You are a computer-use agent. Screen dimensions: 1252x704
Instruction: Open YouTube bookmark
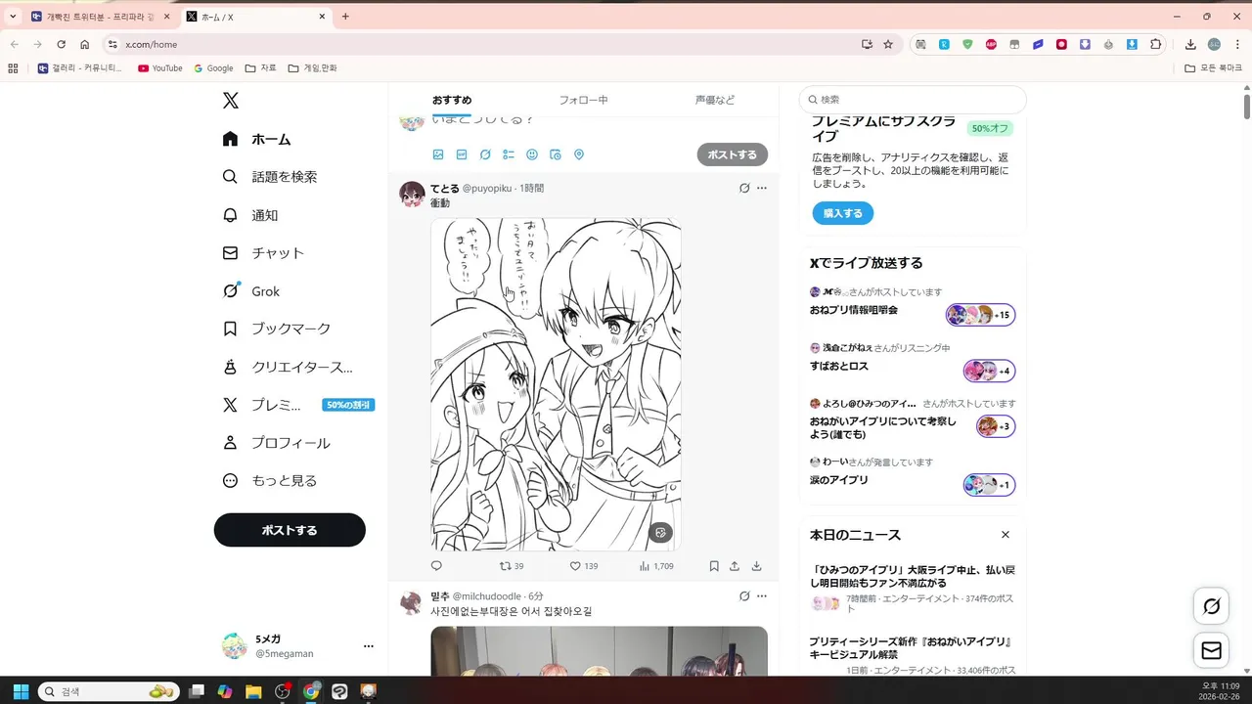tap(159, 68)
